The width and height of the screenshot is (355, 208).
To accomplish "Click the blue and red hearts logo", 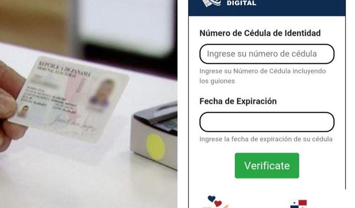I will click(x=215, y=202).
